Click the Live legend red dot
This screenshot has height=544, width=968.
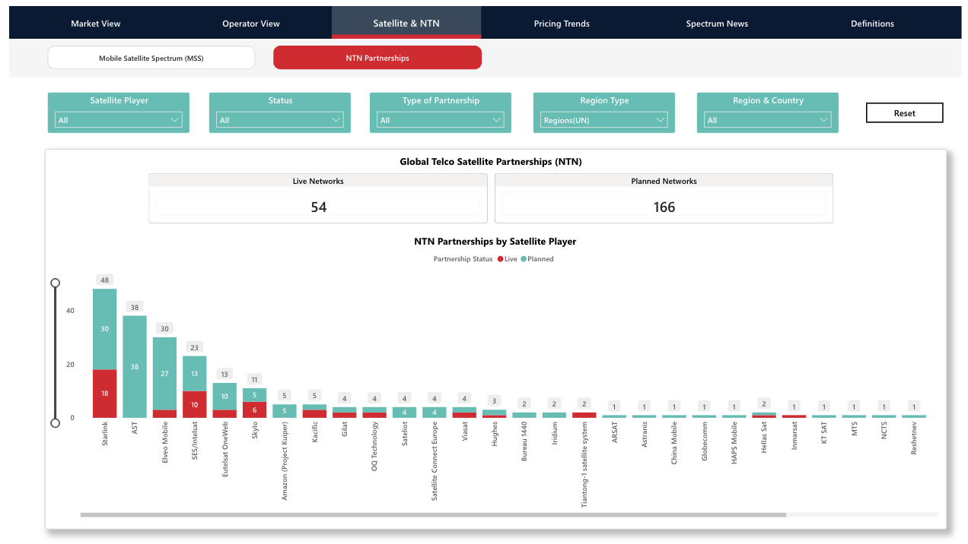click(x=500, y=259)
